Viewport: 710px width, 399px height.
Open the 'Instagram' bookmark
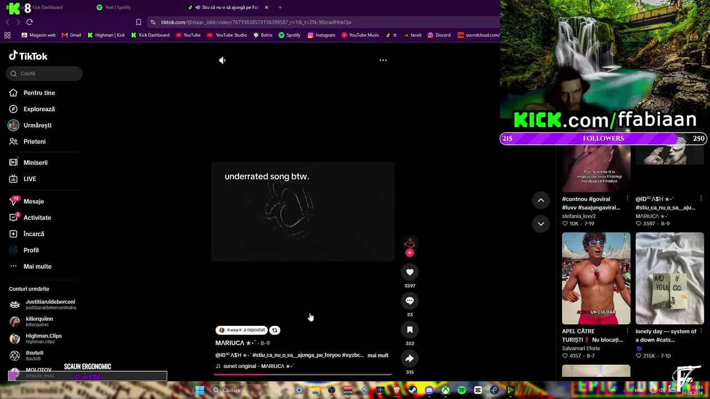322,35
